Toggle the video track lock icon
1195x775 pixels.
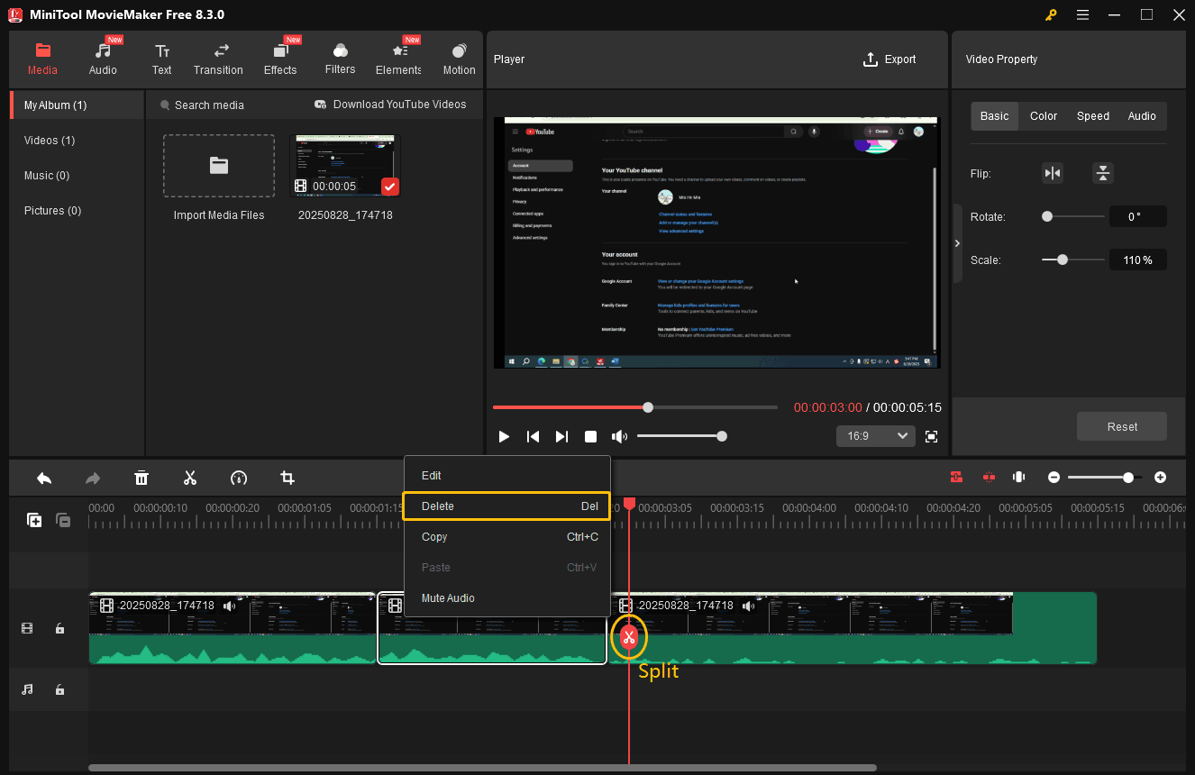click(59, 629)
